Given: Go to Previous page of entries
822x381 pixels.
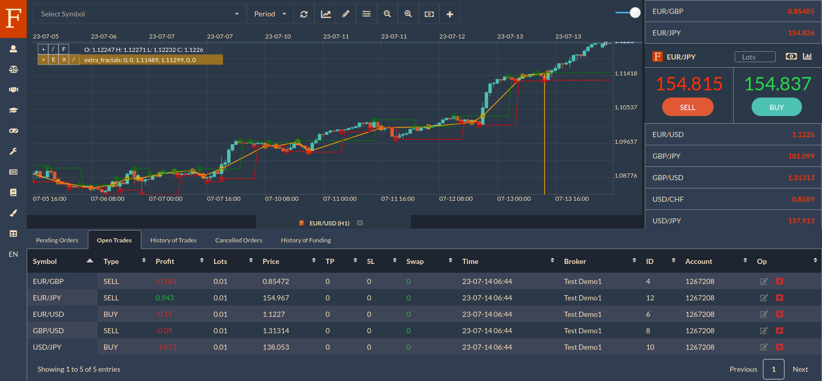Looking at the screenshot, I should point(743,369).
